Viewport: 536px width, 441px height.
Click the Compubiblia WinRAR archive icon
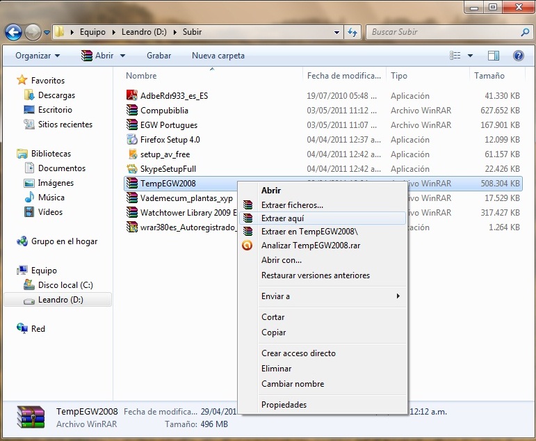point(132,110)
